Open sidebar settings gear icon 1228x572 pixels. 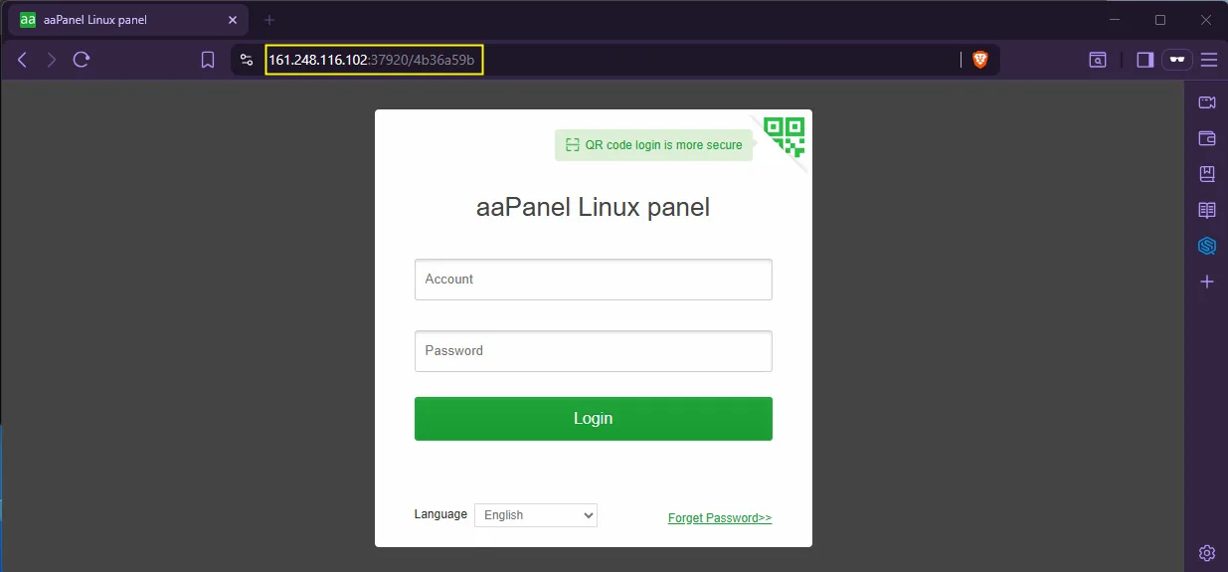click(1207, 553)
